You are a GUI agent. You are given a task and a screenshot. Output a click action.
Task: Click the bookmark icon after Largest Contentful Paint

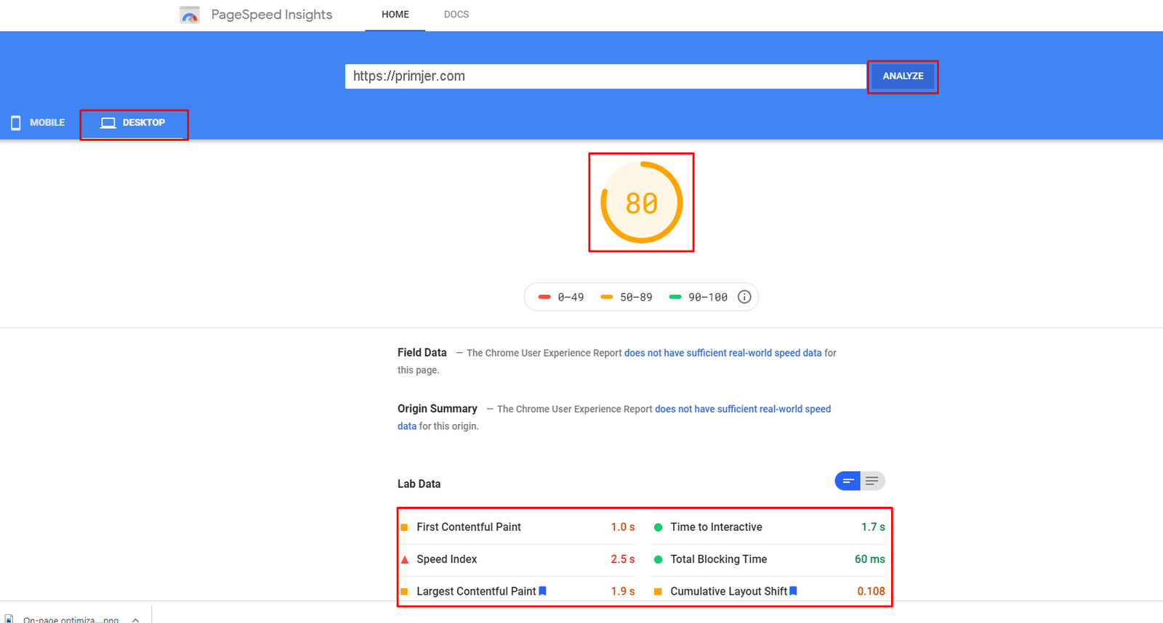(542, 591)
